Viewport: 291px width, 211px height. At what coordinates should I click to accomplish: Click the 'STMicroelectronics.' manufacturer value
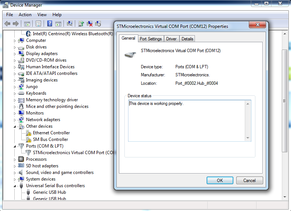tap(192, 75)
